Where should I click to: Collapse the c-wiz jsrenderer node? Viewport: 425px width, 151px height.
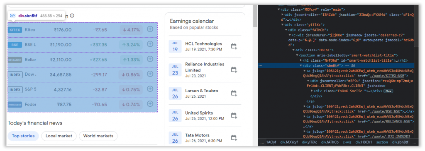pos(290,35)
